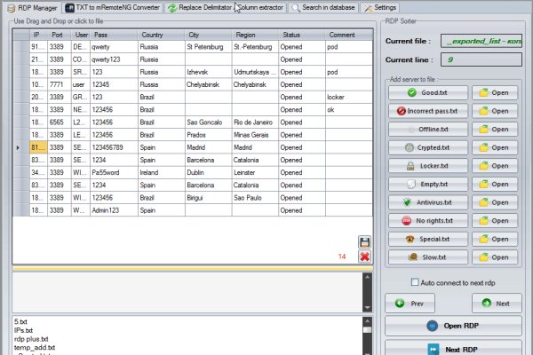Add server to Crypted.txt file
This screenshot has width=533, height=355.
[427, 147]
